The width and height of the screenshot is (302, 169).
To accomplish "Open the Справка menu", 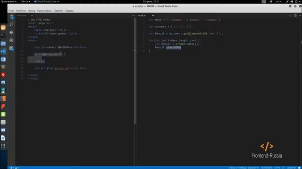I will pyautogui.click(x=69, y=11).
